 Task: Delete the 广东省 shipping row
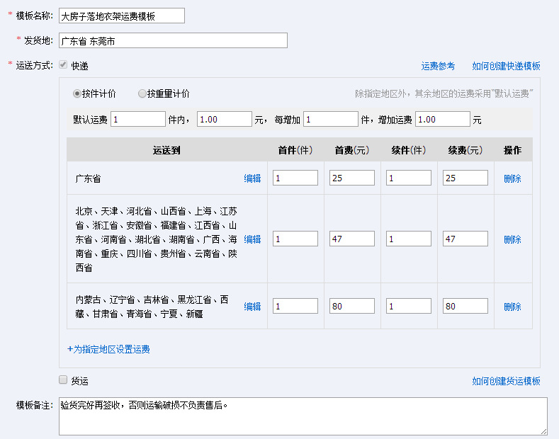click(x=512, y=178)
